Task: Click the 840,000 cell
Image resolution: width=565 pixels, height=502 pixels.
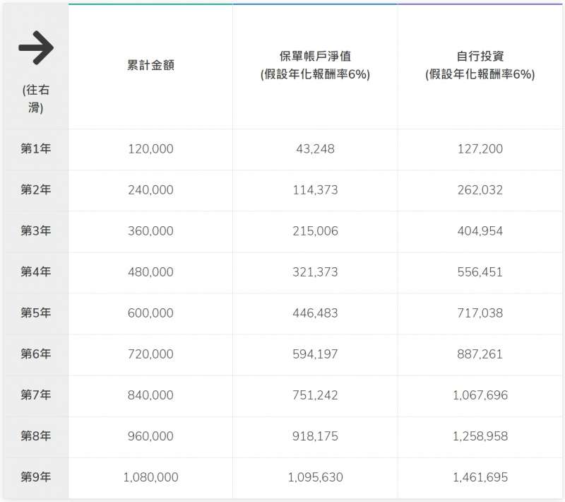Action: [x=150, y=396]
